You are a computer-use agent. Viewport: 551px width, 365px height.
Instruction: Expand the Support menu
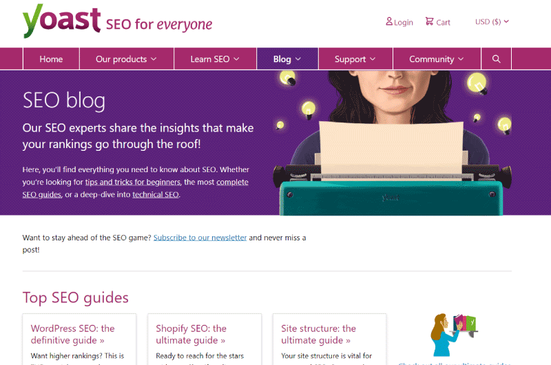click(x=355, y=59)
